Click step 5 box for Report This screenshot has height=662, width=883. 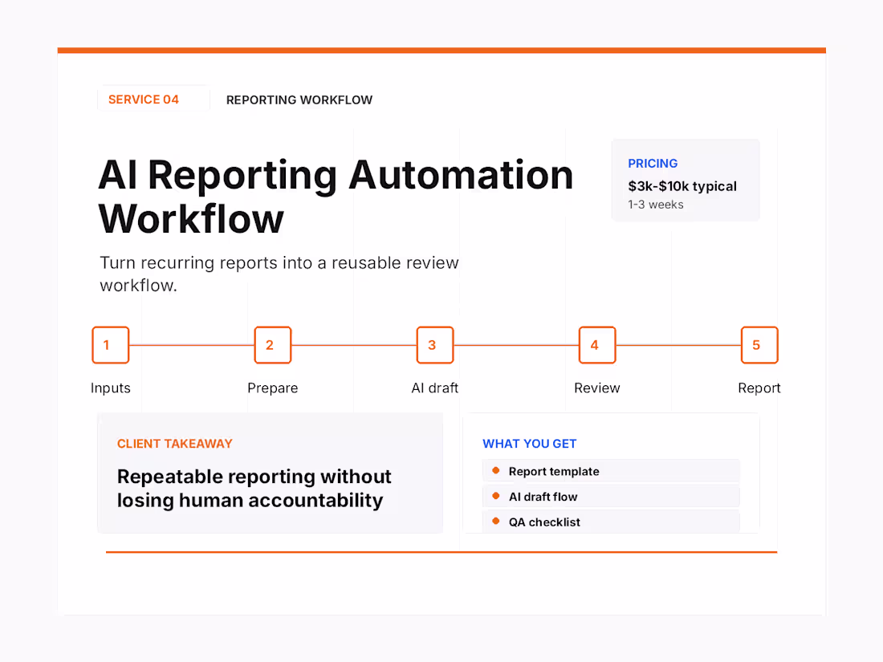[759, 345]
